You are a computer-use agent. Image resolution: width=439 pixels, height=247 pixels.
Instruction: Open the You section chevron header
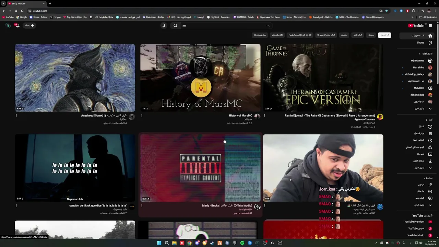click(429, 120)
